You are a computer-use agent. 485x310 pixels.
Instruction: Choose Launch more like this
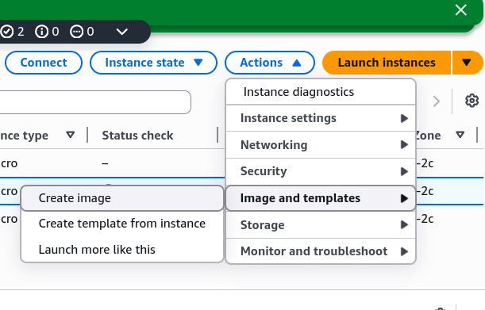[122, 250]
